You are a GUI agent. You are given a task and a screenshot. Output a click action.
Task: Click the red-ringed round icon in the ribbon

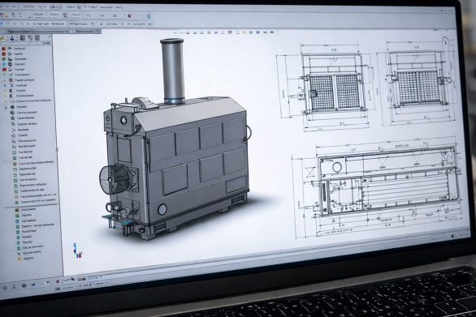65,15
